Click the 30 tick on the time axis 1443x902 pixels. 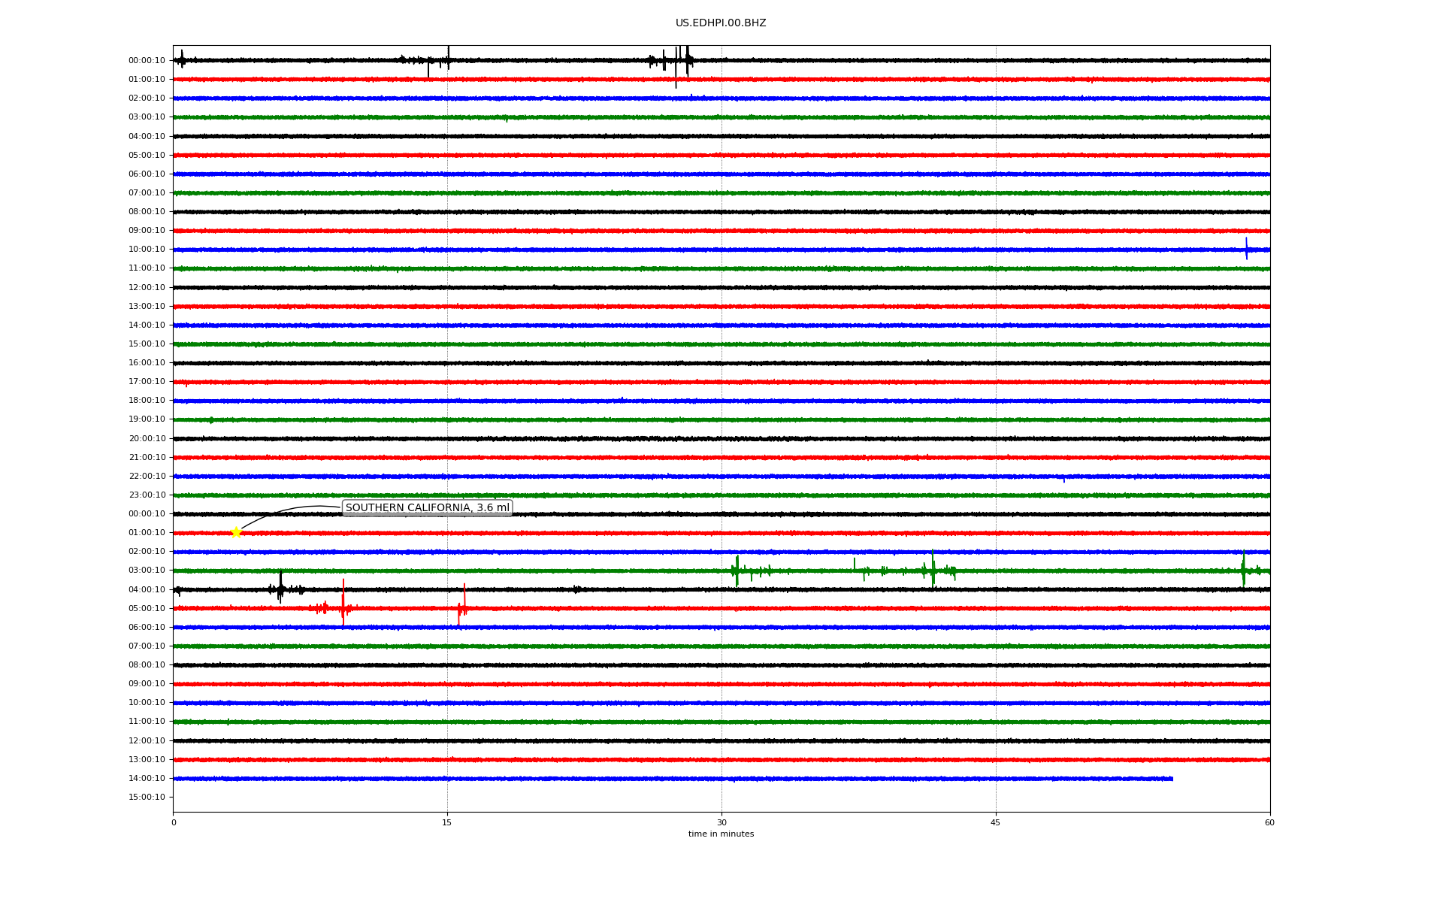(x=721, y=822)
